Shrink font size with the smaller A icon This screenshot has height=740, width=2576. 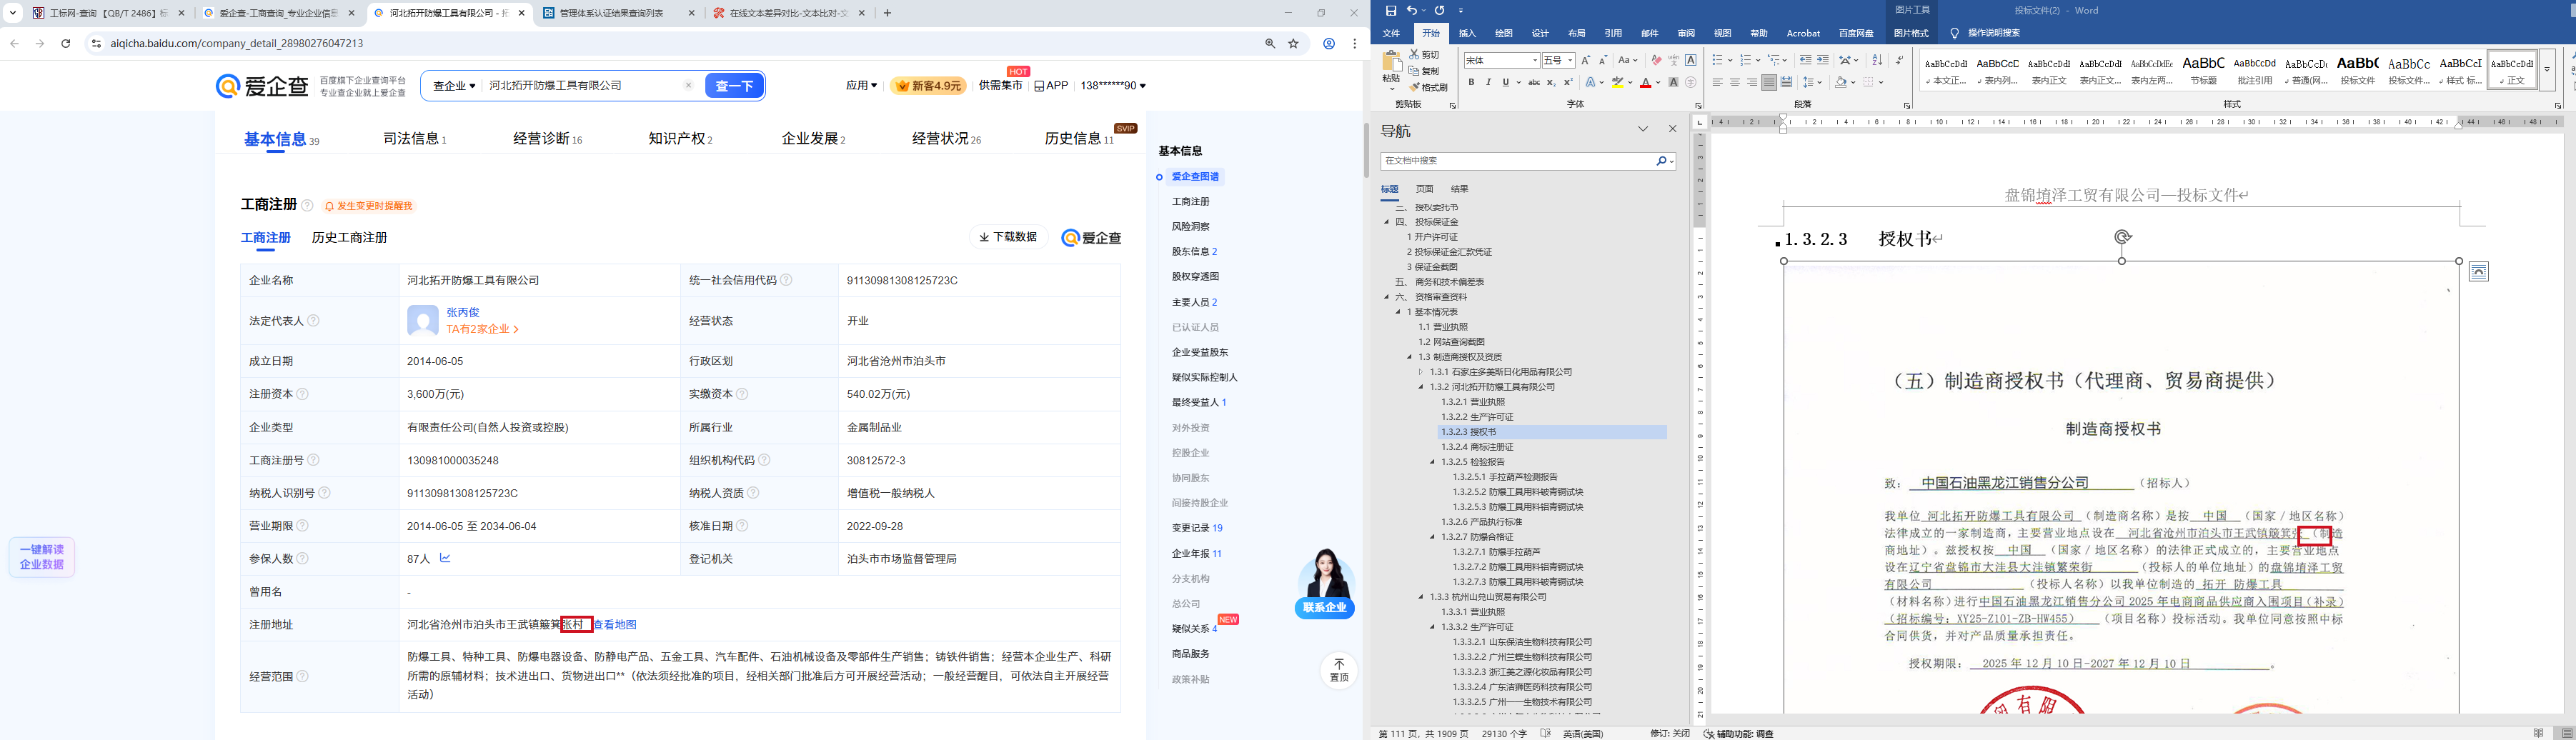tap(1604, 60)
